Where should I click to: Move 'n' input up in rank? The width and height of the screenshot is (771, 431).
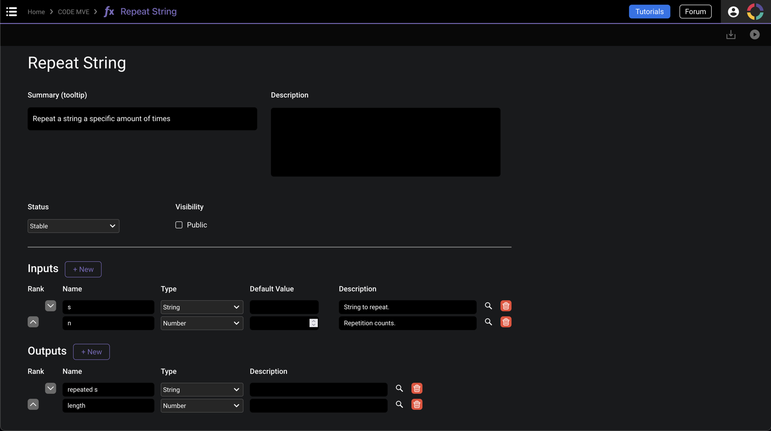tap(33, 322)
